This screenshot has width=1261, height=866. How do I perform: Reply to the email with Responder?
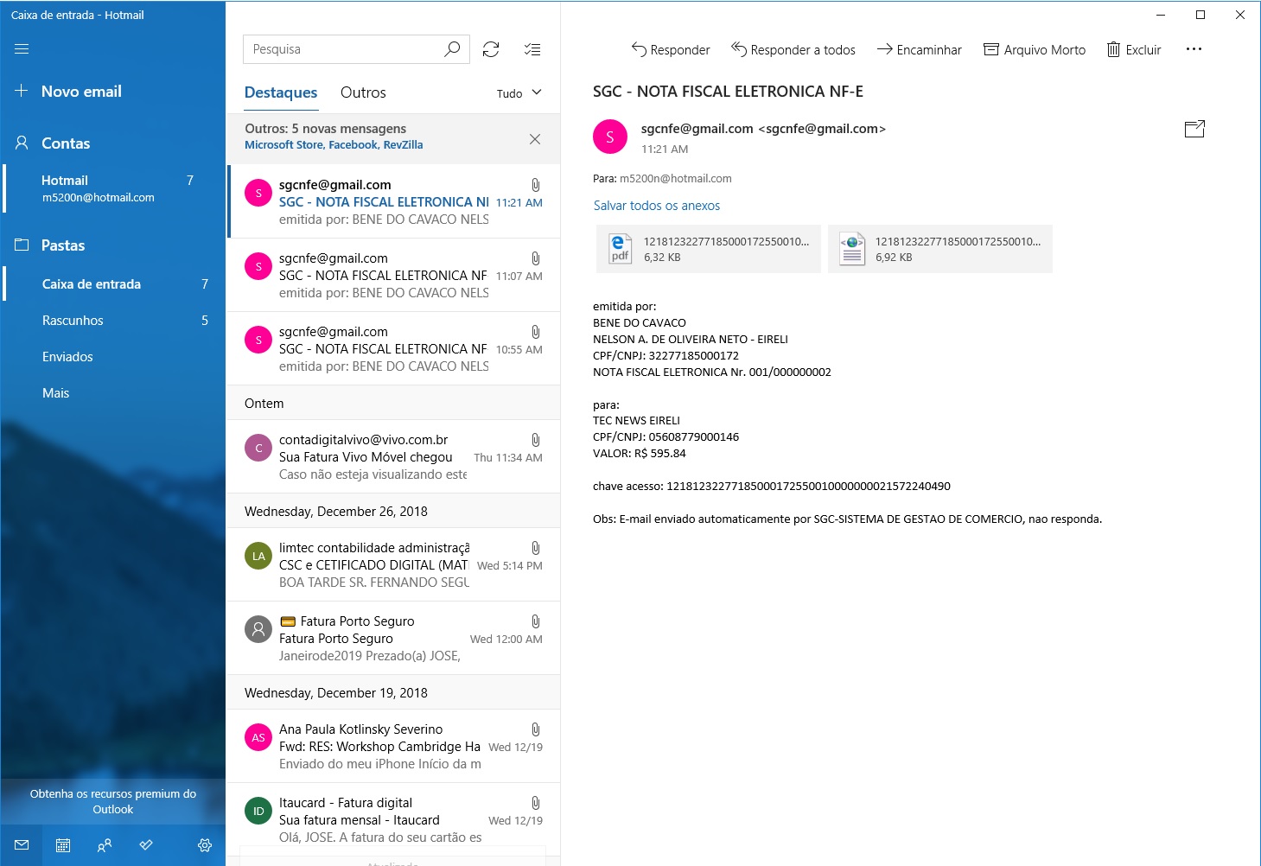pyautogui.click(x=671, y=50)
